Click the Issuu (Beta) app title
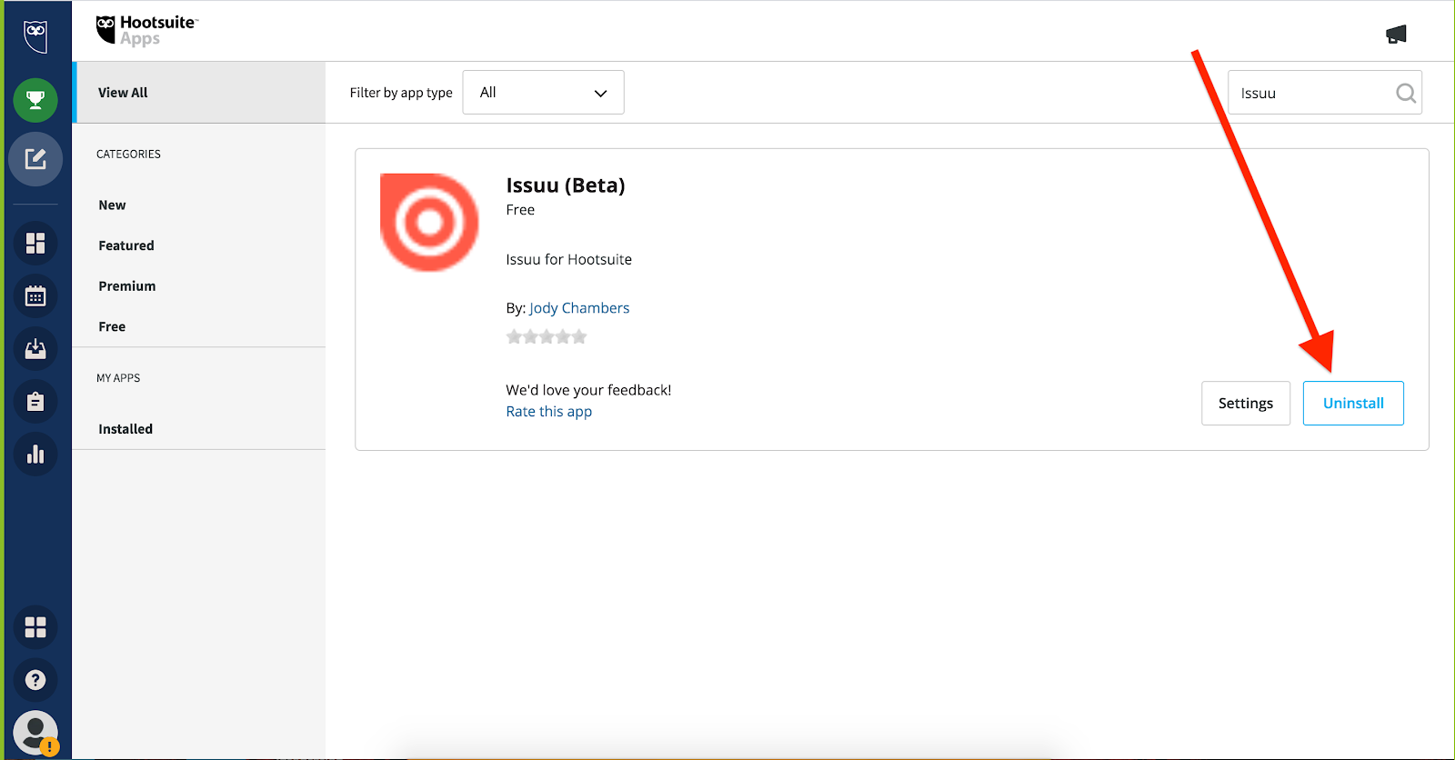This screenshot has width=1455, height=760. click(566, 185)
